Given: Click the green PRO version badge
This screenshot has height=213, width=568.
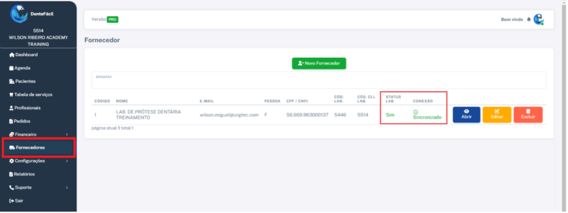Looking at the screenshot, I should point(113,19).
